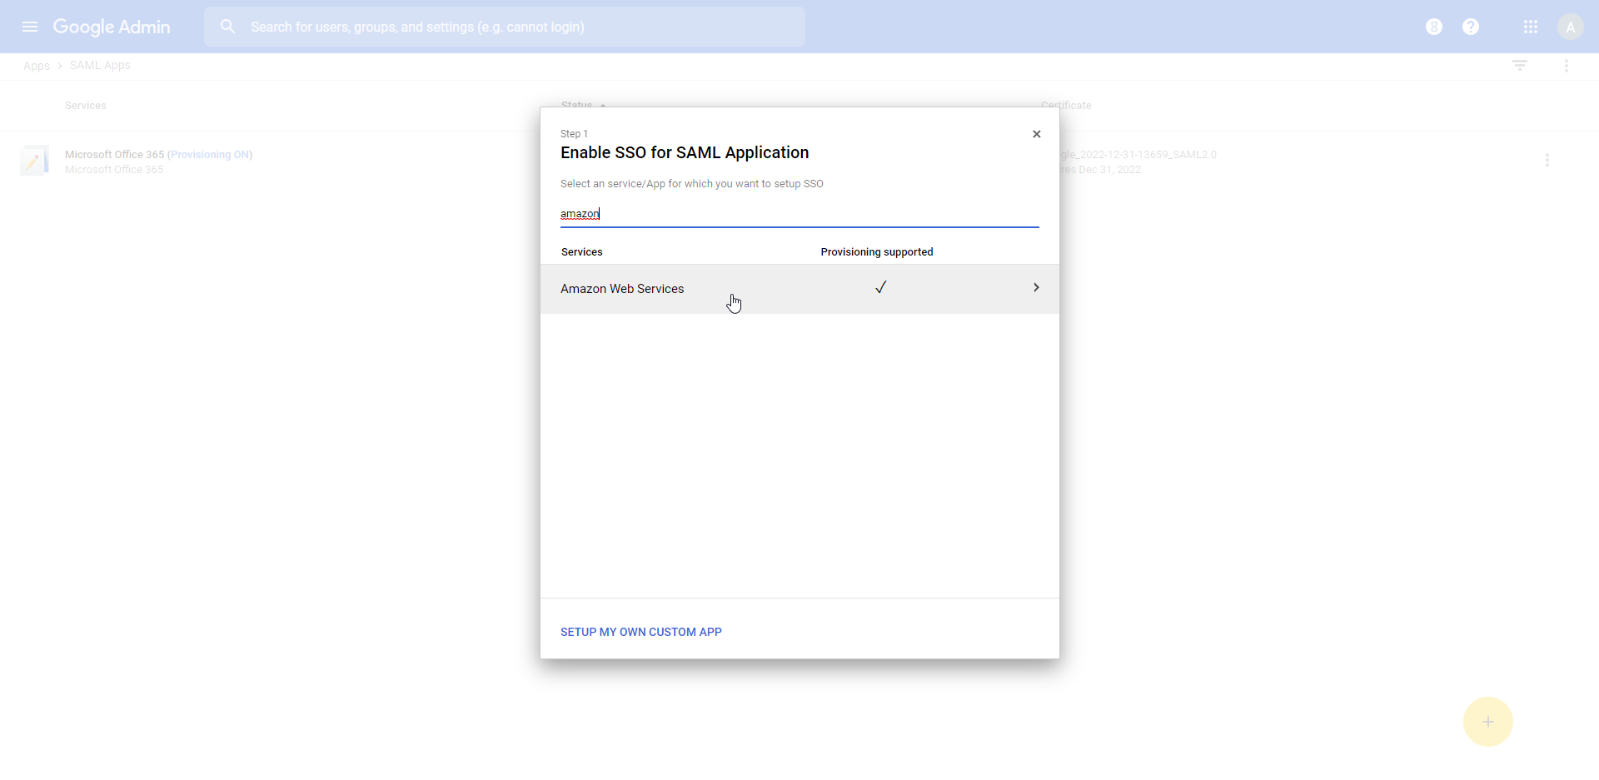The image size is (1599, 780).
Task: Open the Google apps grid launcher
Action: pos(1531,27)
